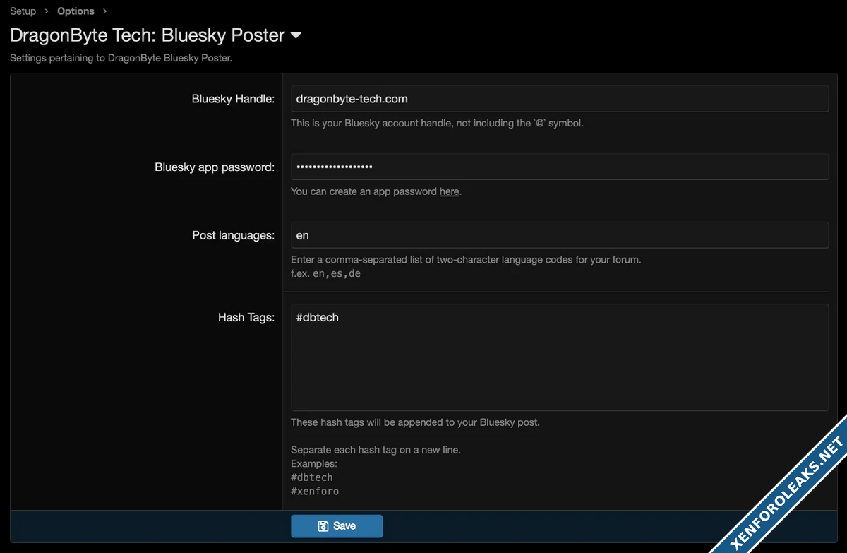Click the DragonByte Tech: Bluesky Poster heading
This screenshot has height=553, width=847.
pyautogui.click(x=148, y=35)
